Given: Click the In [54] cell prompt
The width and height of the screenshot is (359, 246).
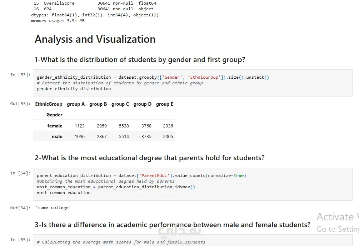Looking at the screenshot, I should coord(20,173).
